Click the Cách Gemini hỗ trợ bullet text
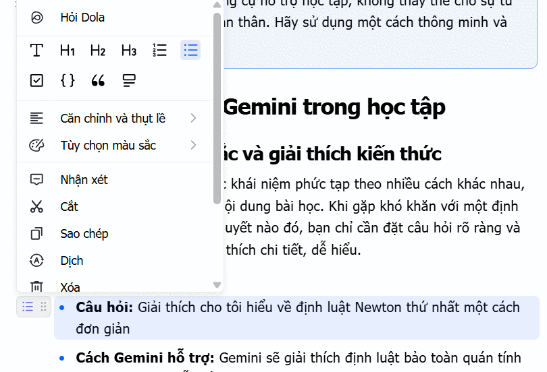547x372 pixels. coord(298,358)
